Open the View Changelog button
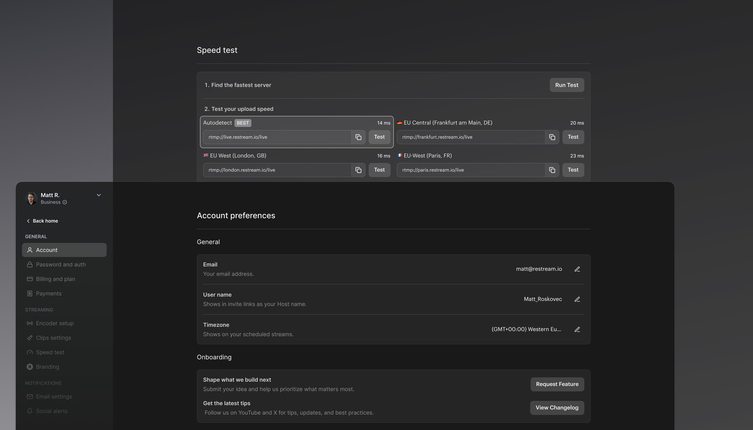This screenshot has width=753, height=430. tap(557, 408)
